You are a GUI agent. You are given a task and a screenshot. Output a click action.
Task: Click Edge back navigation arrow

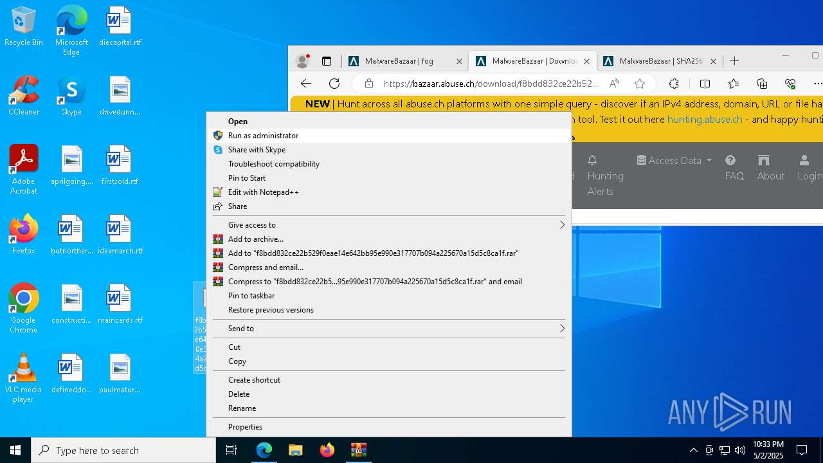coord(306,84)
